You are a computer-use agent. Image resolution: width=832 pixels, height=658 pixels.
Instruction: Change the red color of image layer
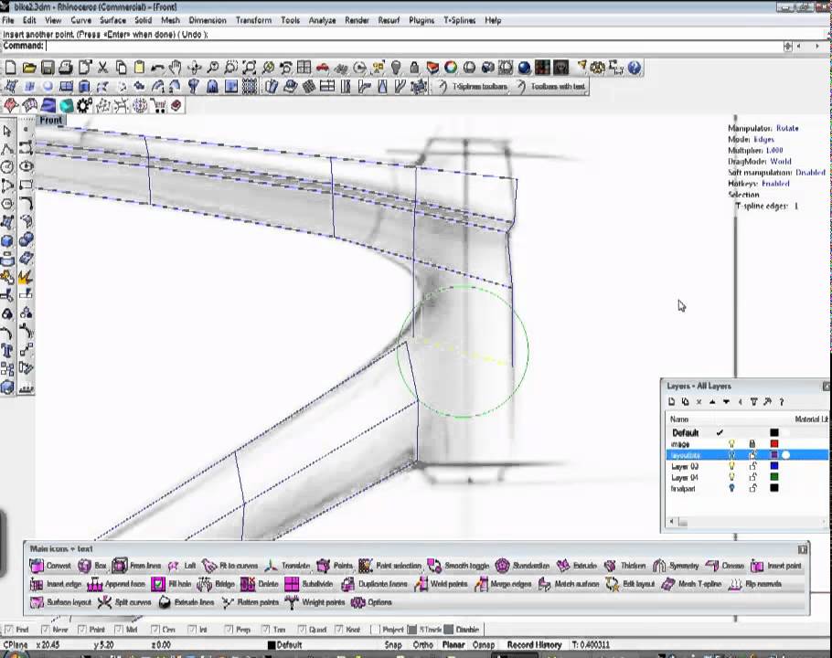[774, 444]
